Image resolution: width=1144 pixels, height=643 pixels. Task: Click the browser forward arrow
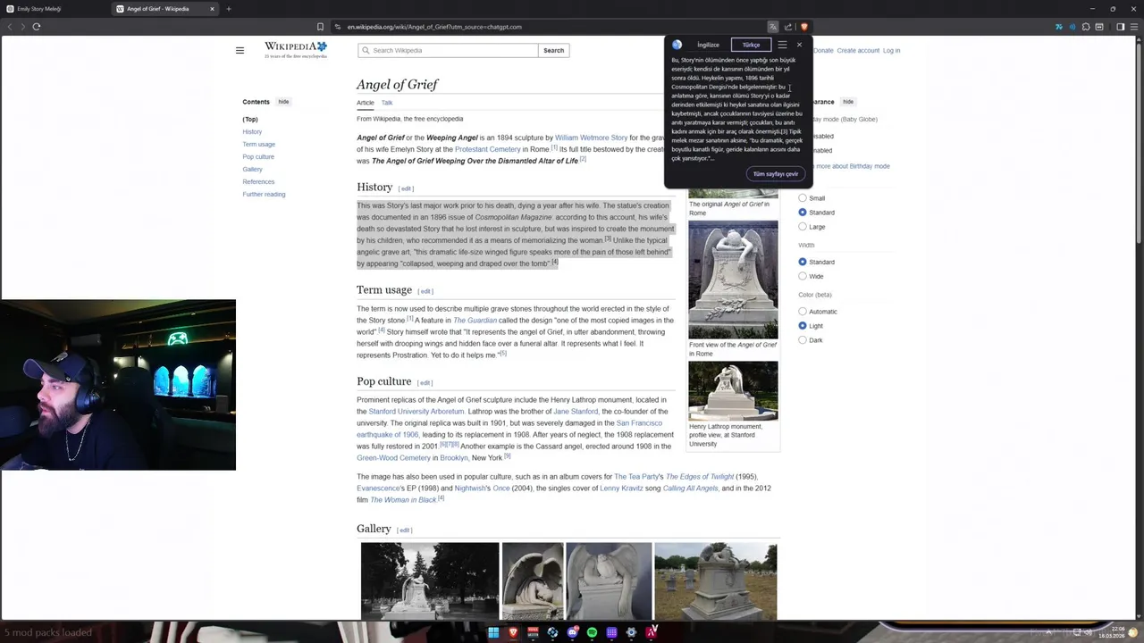click(x=22, y=27)
